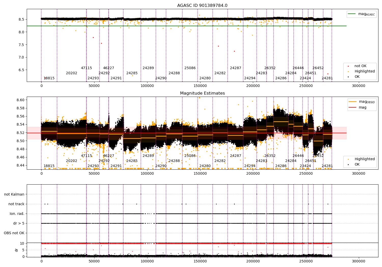The image size is (382, 267).
Task: Click 'not OK' legend entry in top plot
Action: point(360,66)
